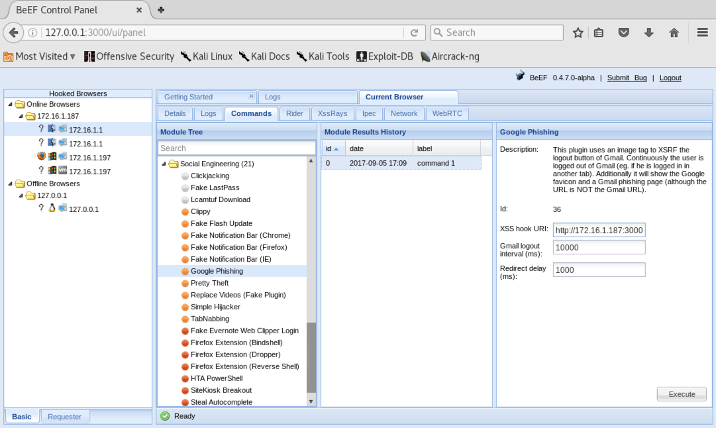Collapse the Online Browsers folder

(x=11, y=104)
